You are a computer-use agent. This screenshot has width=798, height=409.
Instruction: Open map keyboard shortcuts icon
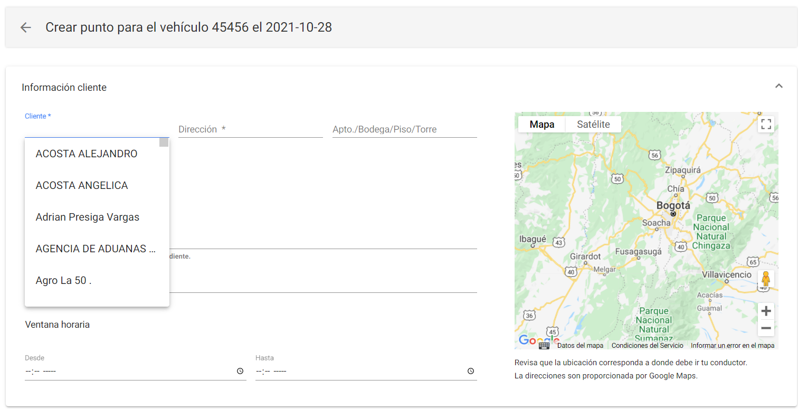coord(544,346)
